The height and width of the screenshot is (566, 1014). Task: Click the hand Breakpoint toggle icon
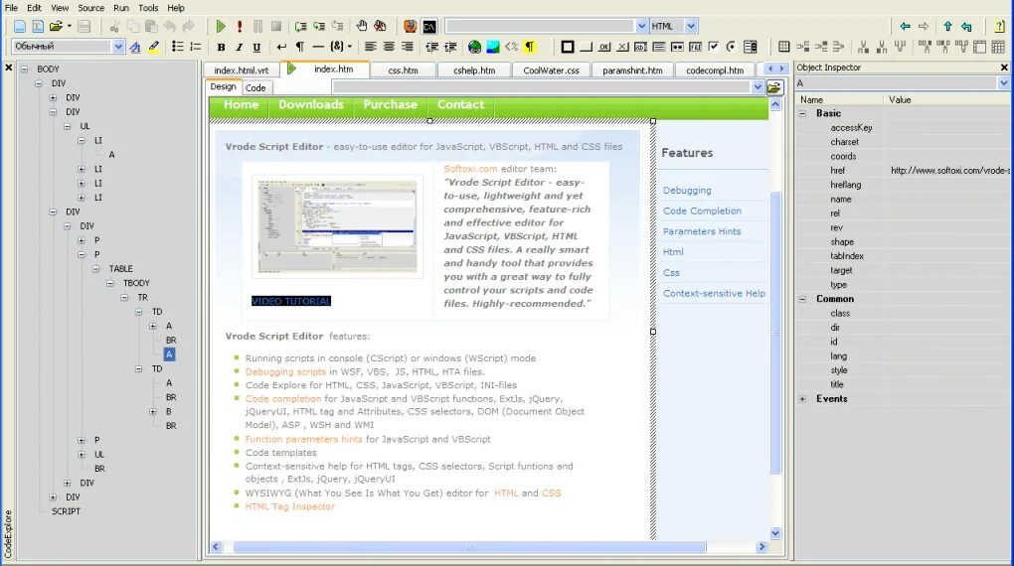click(x=362, y=26)
